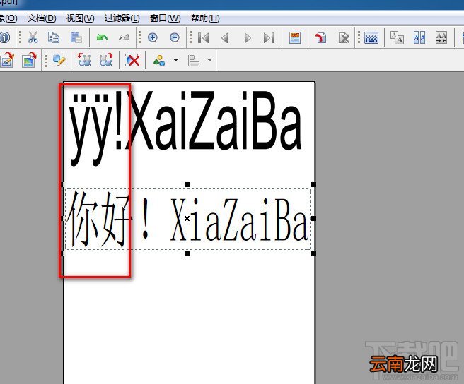
Task: Open the 过滤器(L) menu
Action: pyautogui.click(x=122, y=18)
